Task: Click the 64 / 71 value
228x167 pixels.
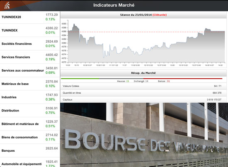Action: tap(218, 86)
